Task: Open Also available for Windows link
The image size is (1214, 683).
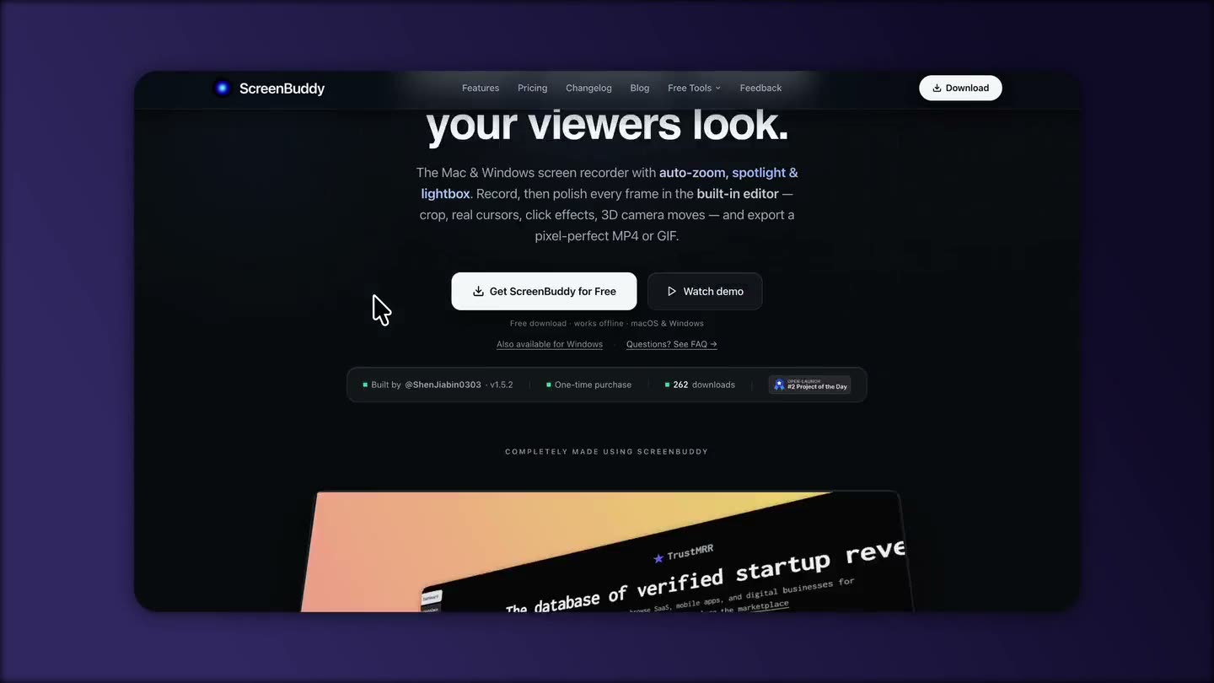Action: (x=550, y=344)
